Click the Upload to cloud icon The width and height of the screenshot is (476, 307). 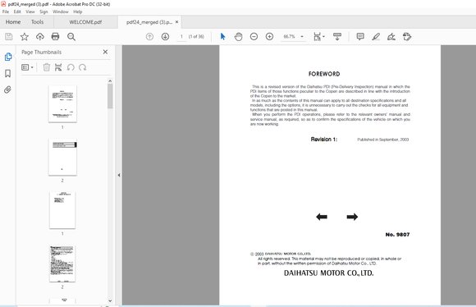tap(39, 37)
